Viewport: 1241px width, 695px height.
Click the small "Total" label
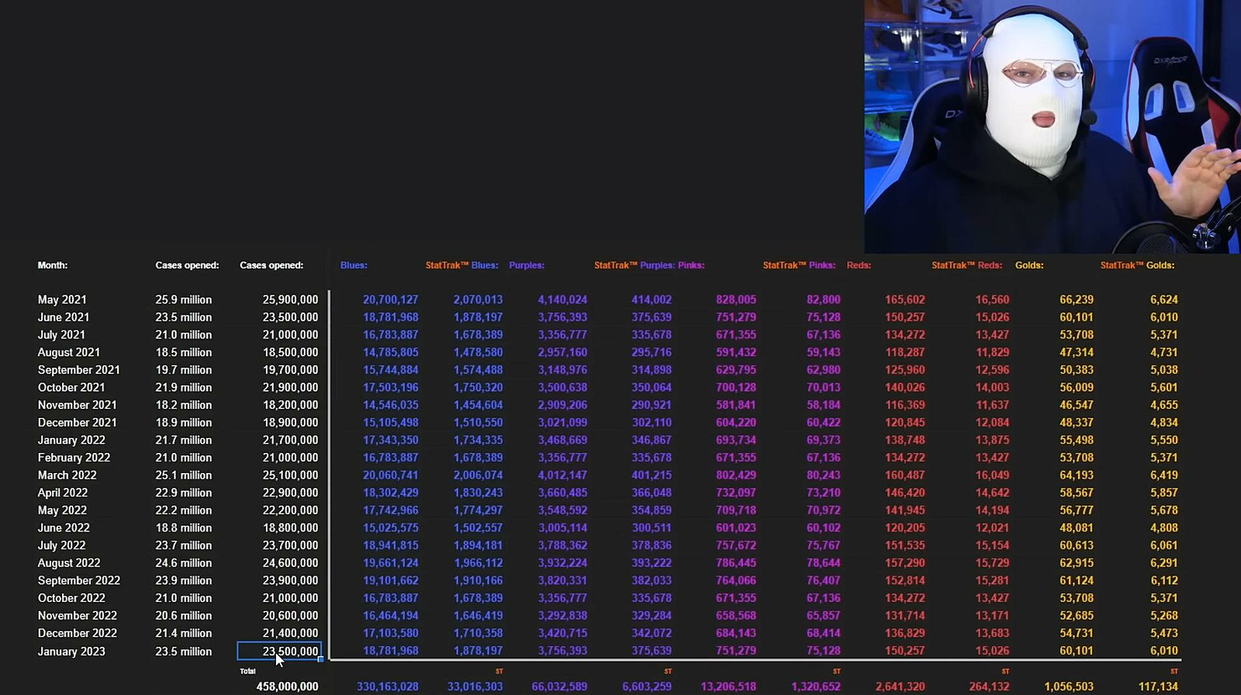[247, 671]
